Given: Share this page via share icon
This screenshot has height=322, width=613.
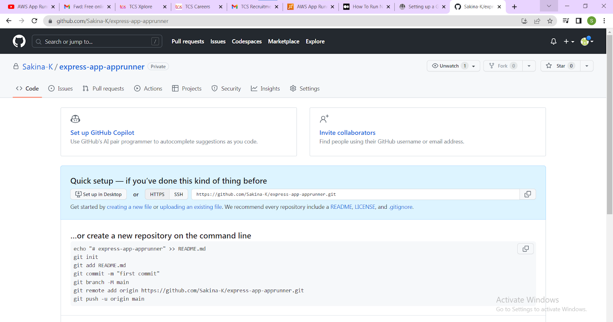Looking at the screenshot, I should (537, 21).
